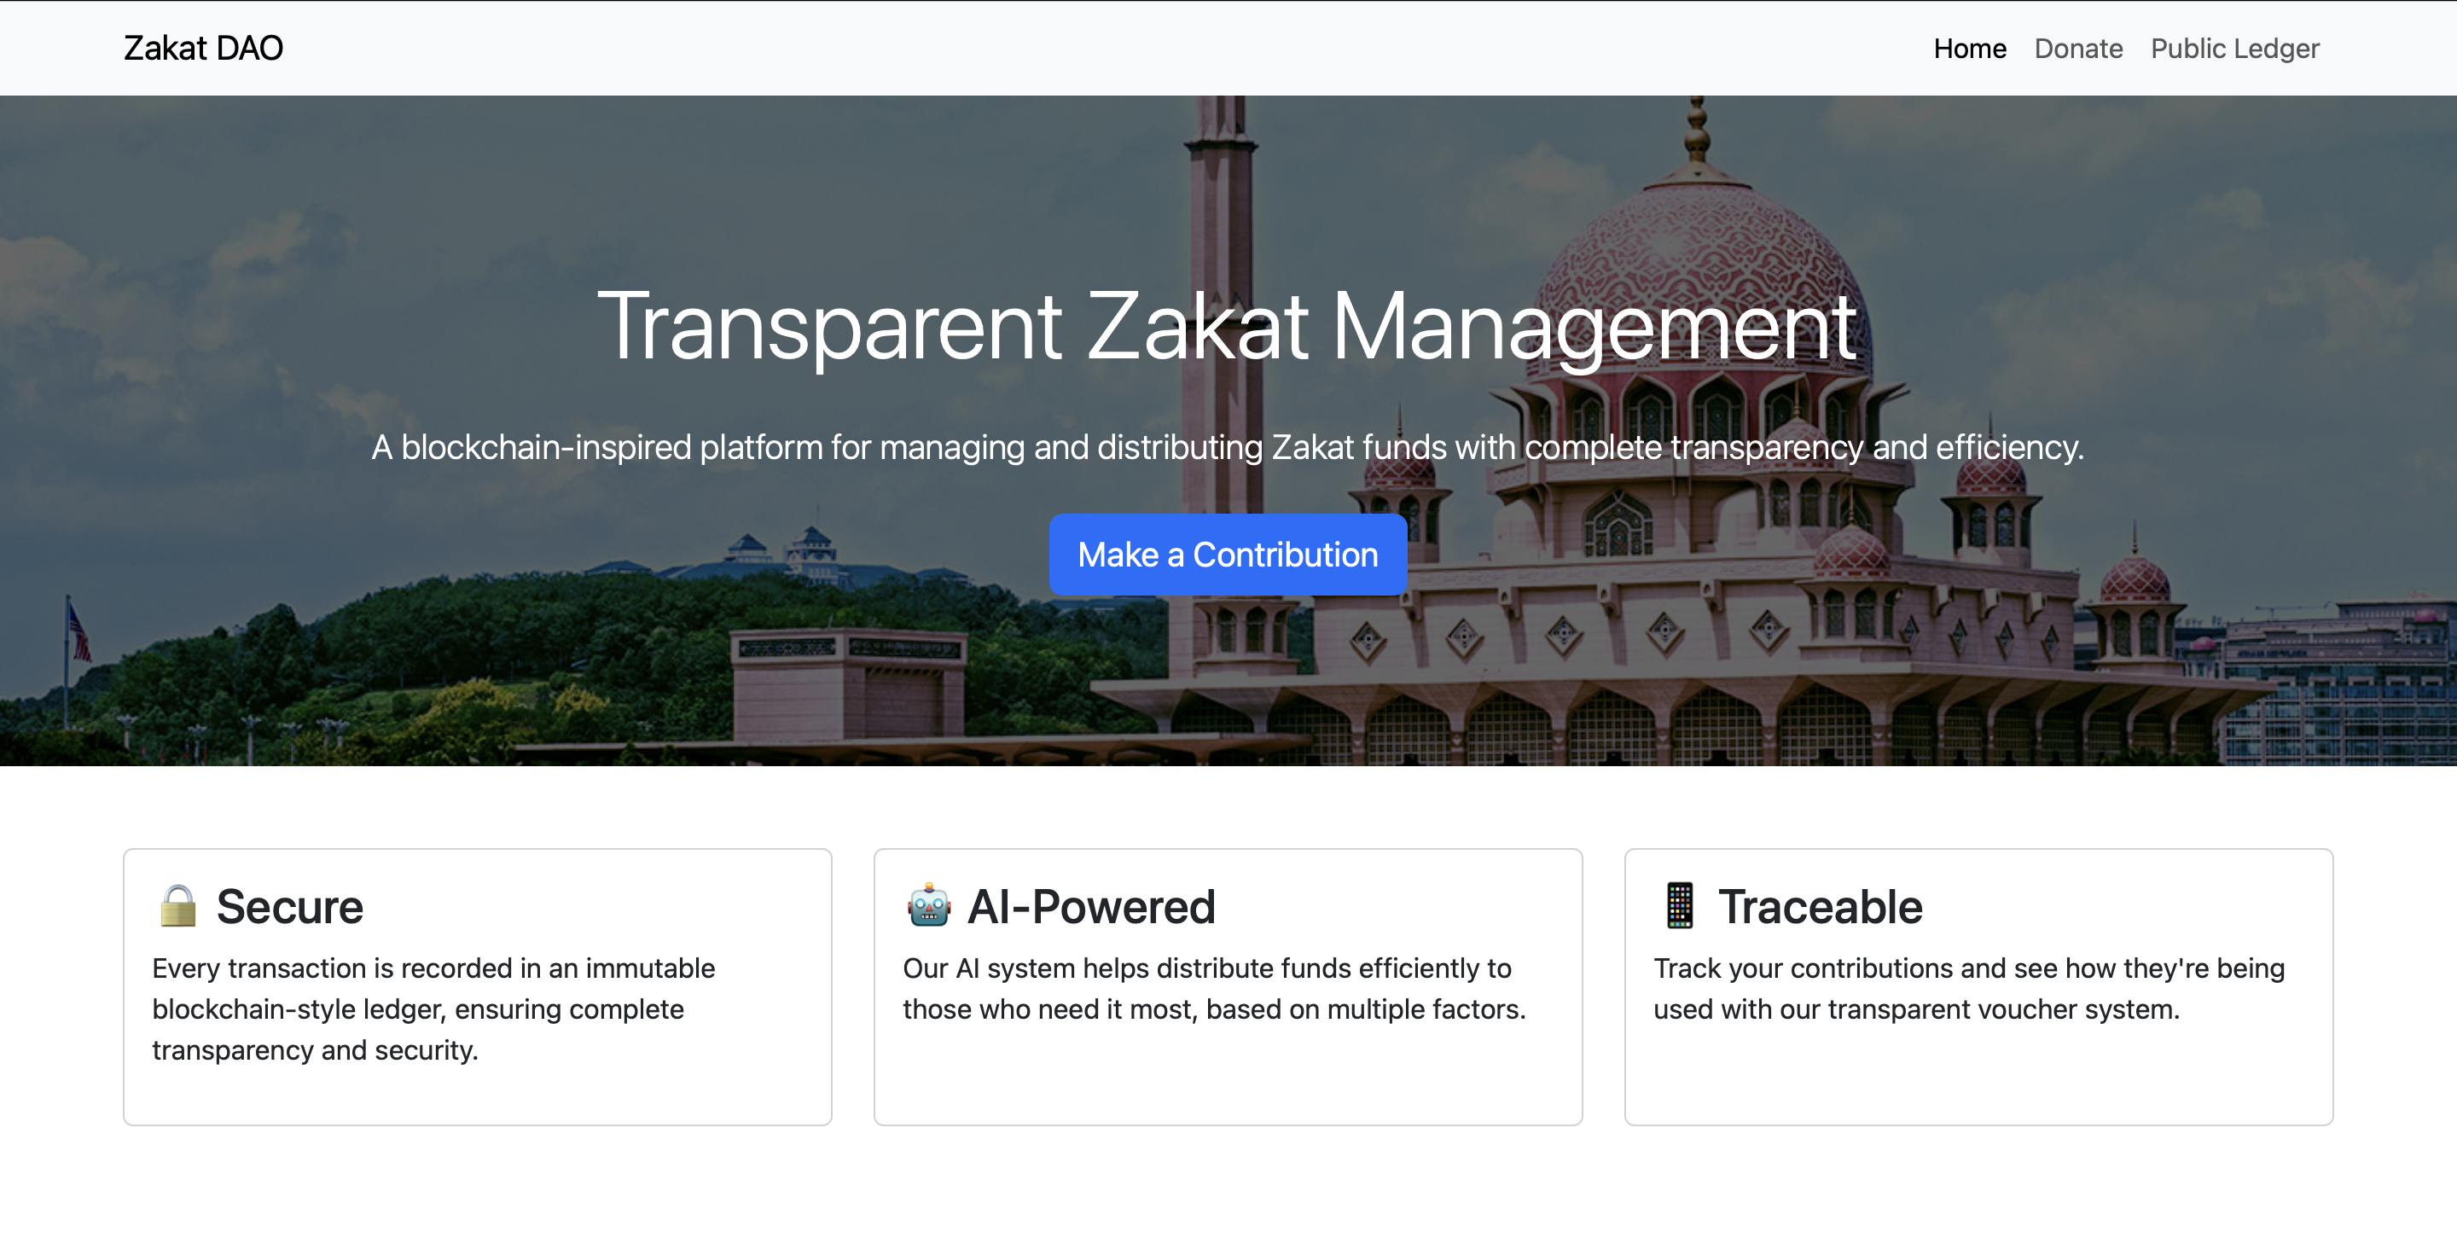Open the Public Ledger nav item

pyautogui.click(x=2233, y=49)
